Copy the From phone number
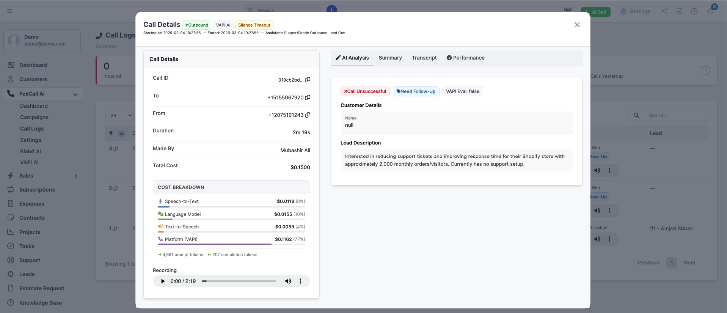Screen dimensions: 727x313 308,115
